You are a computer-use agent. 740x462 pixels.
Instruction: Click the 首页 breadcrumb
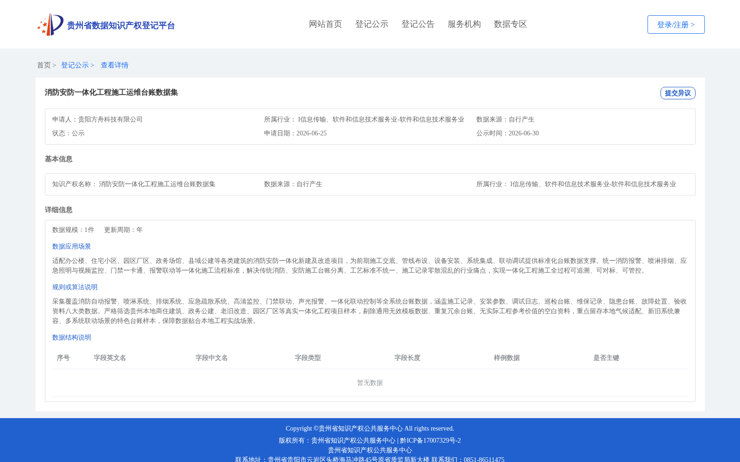coord(44,65)
